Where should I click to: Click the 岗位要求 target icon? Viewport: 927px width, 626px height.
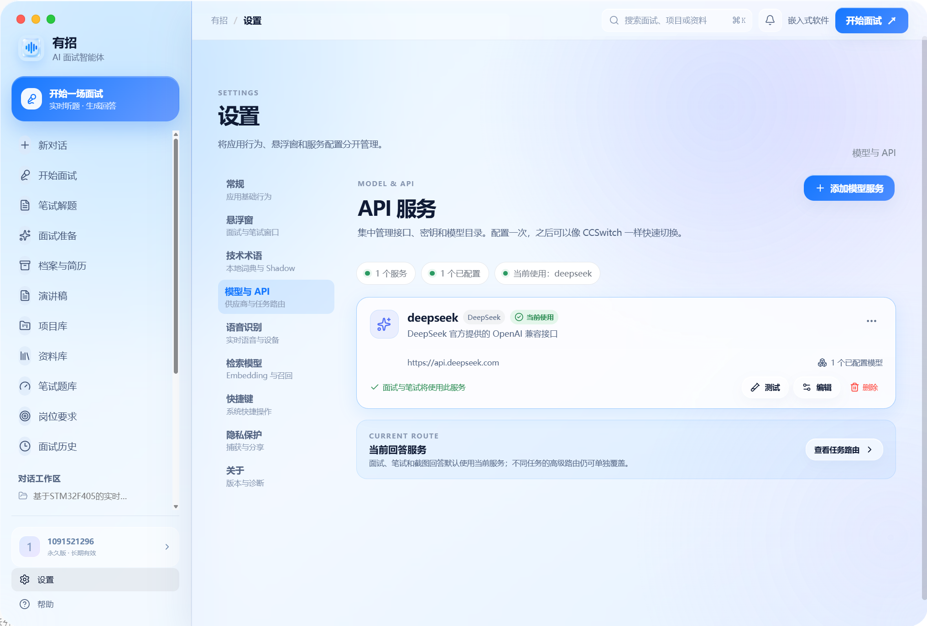click(x=25, y=416)
